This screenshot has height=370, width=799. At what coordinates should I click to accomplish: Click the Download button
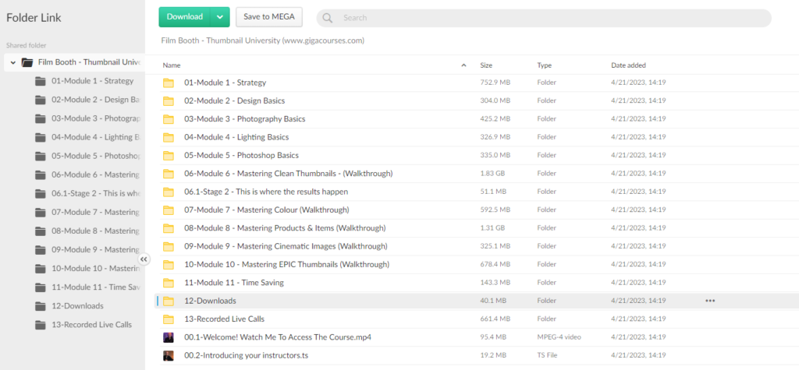(184, 17)
